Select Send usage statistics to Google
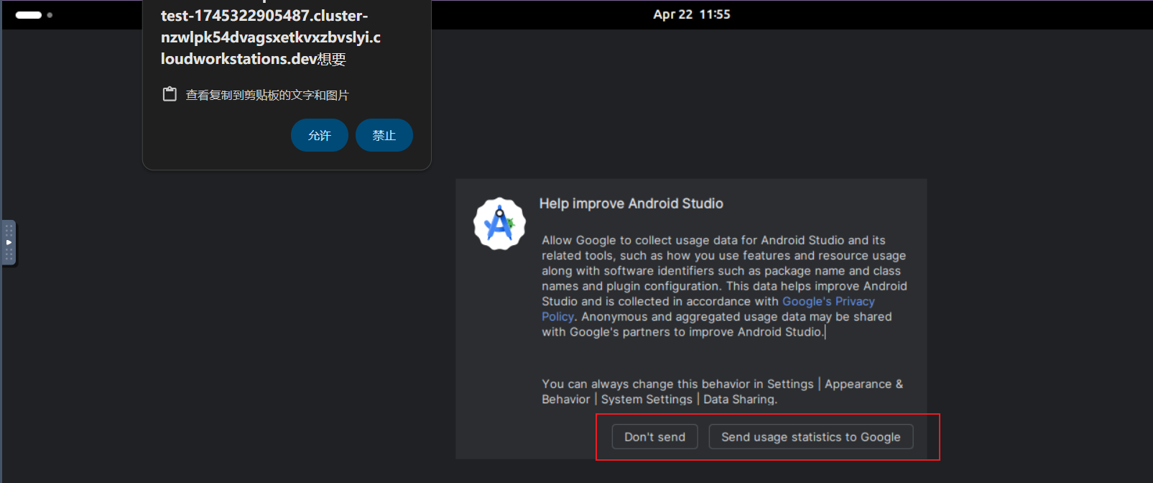The height and width of the screenshot is (483, 1153). [x=810, y=437]
